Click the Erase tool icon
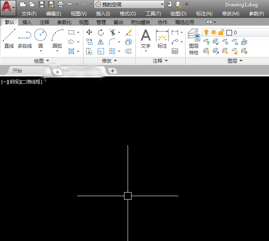 click(x=128, y=32)
